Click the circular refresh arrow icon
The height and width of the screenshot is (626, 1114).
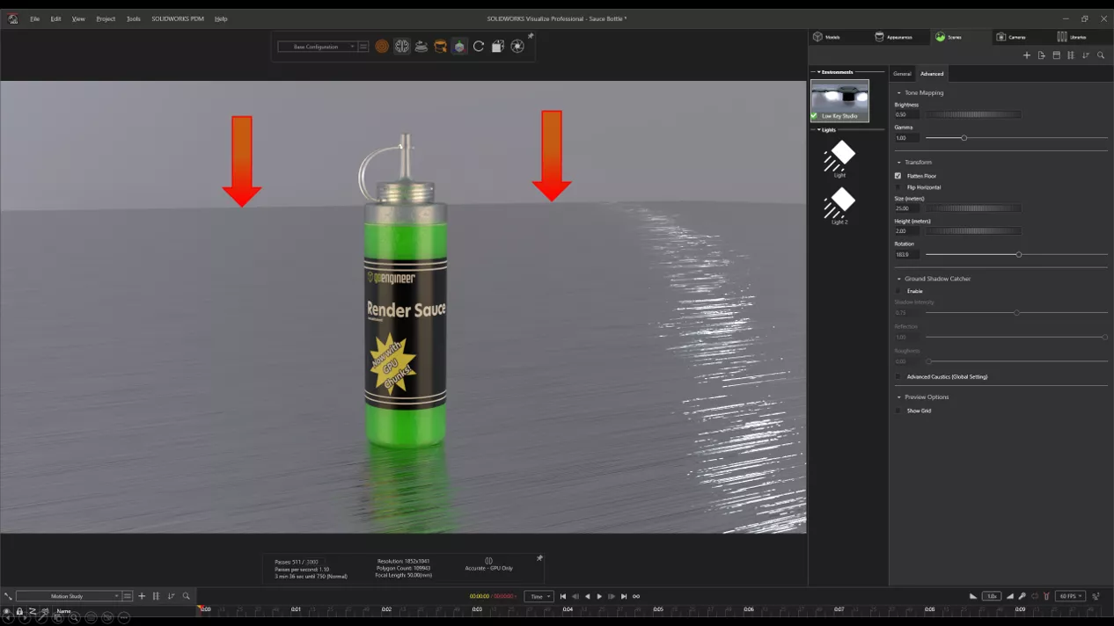click(x=479, y=47)
